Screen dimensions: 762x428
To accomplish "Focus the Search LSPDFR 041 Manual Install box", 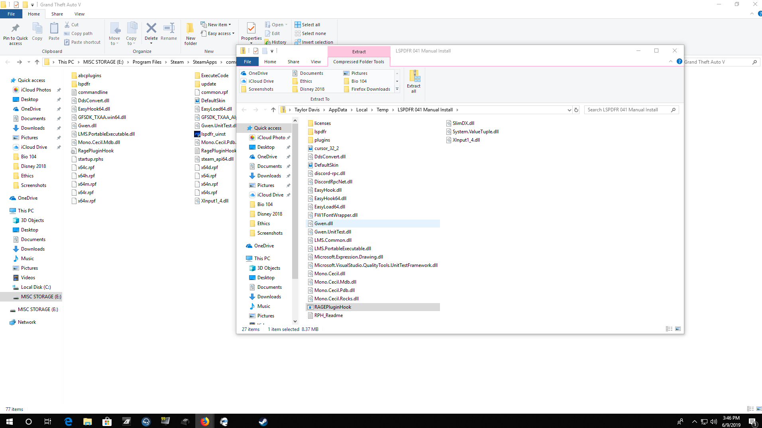I will (627, 110).
